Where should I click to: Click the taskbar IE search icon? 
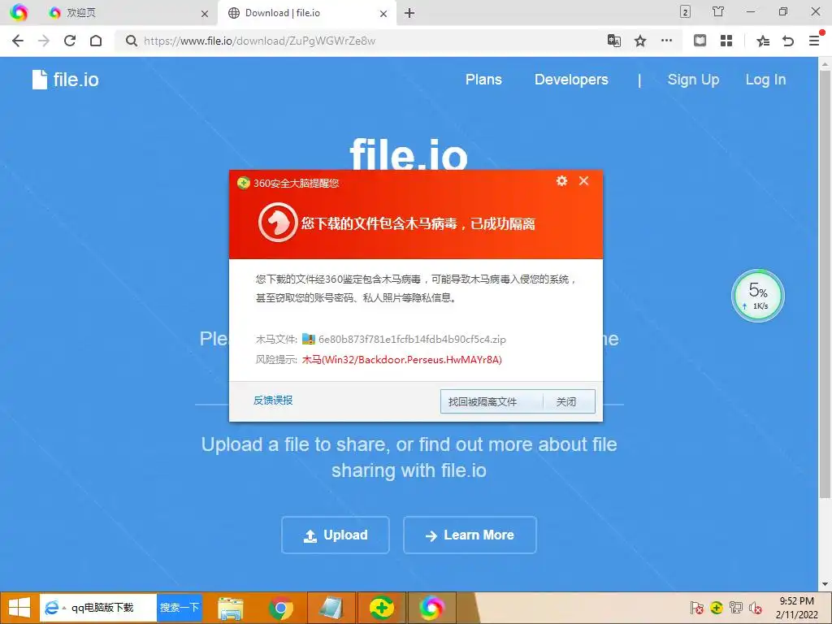click(x=51, y=608)
